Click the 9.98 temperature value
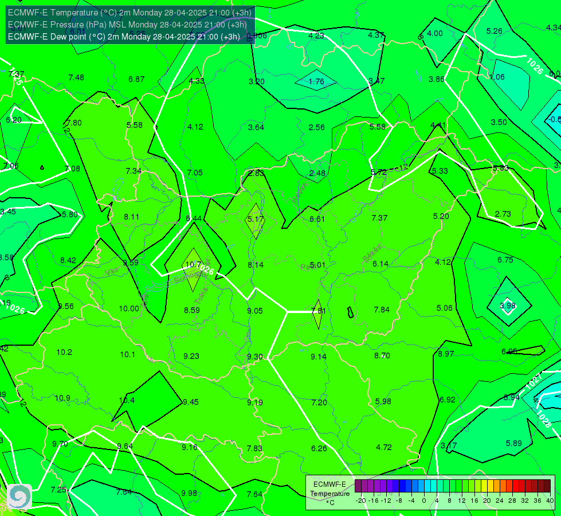The image size is (561, 516). click(189, 493)
